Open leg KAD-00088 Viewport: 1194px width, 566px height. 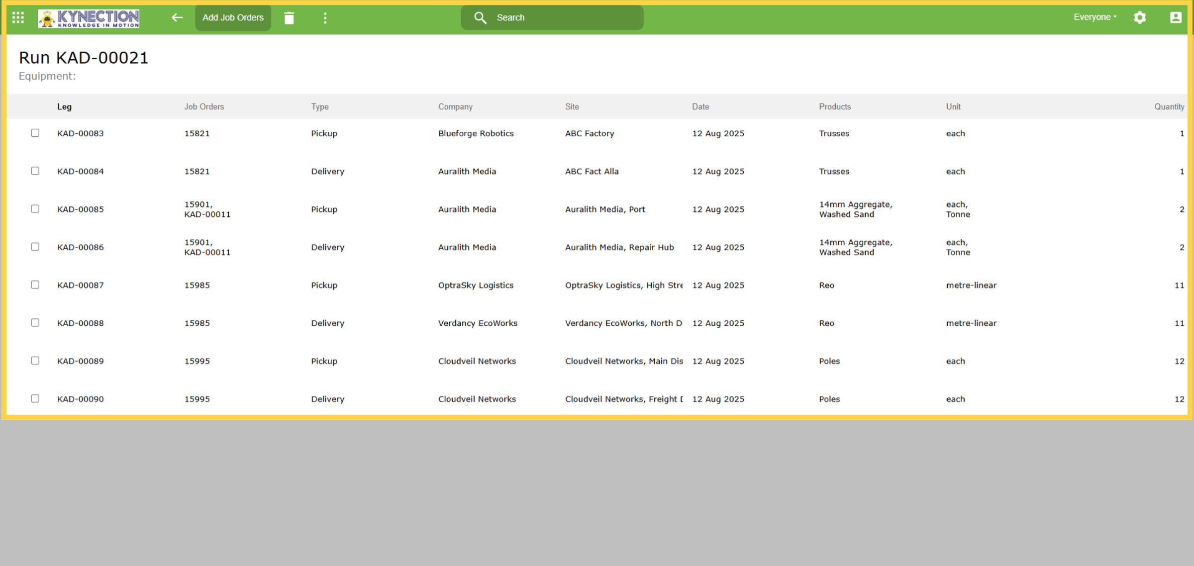tap(81, 323)
